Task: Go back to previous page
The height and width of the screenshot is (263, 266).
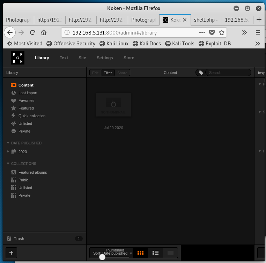Action: point(10,32)
